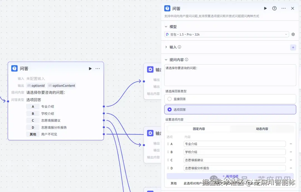The image size is (301, 192).
Task: Click the upper 输出 node icon on canvas
Action: coord(150,69)
